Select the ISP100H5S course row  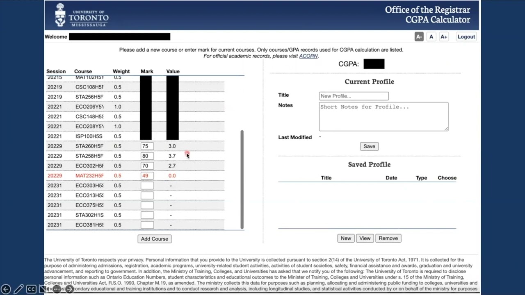coord(135,136)
